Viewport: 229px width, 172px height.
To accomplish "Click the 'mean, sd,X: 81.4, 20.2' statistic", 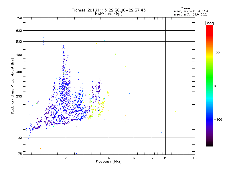I will 190,14.
